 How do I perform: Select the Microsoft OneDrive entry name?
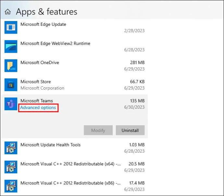[x=40, y=62]
